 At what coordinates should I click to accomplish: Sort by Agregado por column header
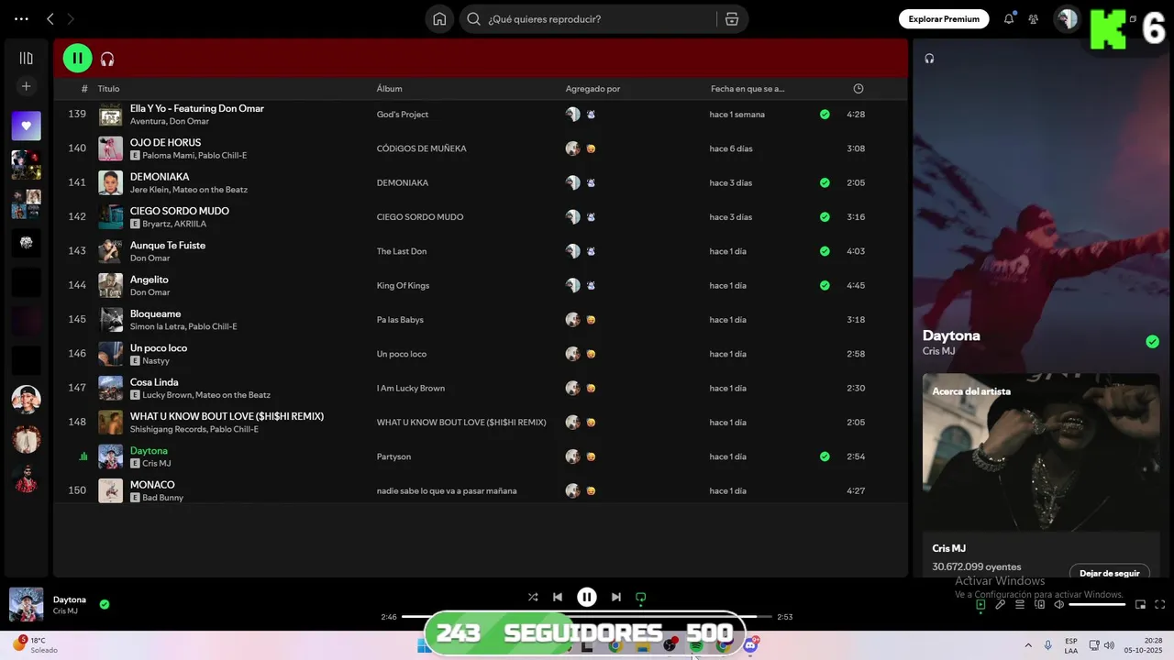pos(593,89)
